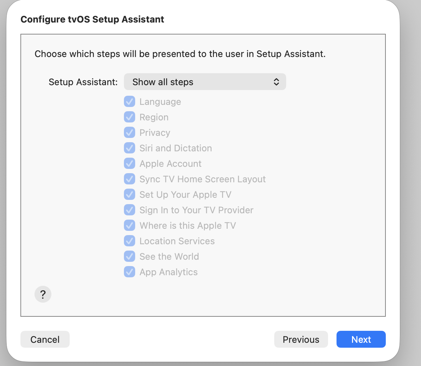Disable Sign In to Your TV Provider

pos(130,210)
